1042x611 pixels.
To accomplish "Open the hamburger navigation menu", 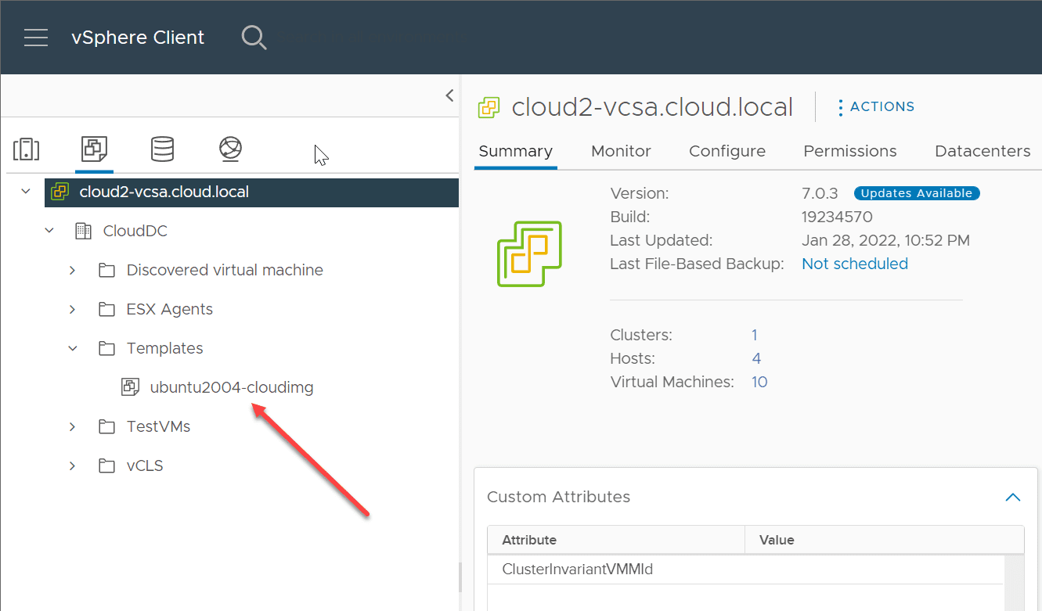I will click(x=36, y=38).
